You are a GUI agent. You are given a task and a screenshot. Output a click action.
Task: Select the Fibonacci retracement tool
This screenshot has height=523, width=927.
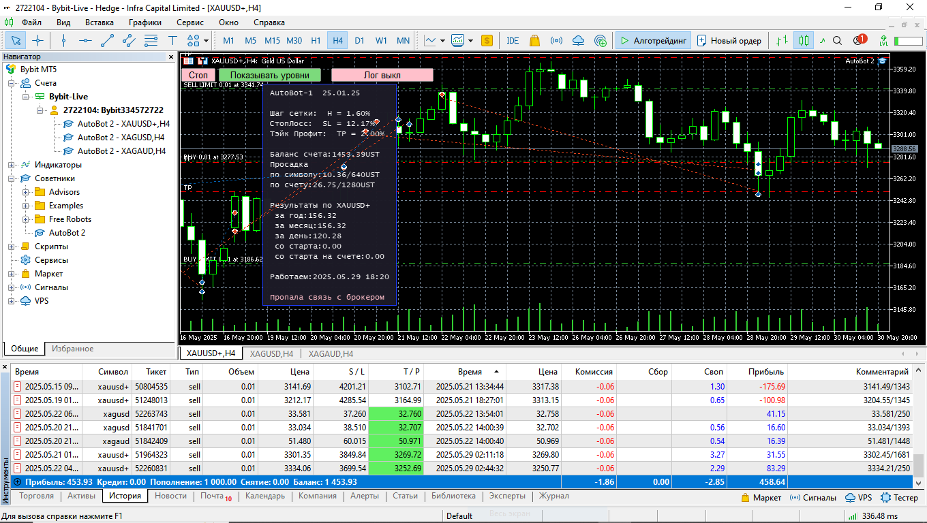(151, 40)
